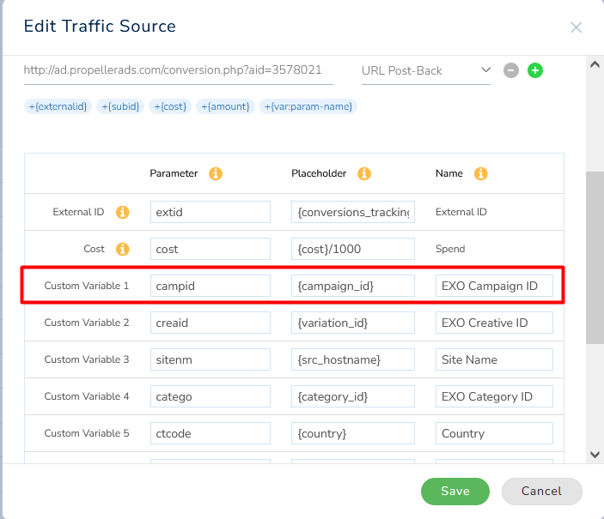Edit the {campaign_id} placeholder field

pos(353,286)
